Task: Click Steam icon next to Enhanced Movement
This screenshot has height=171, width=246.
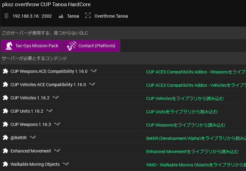Action: 57,151
